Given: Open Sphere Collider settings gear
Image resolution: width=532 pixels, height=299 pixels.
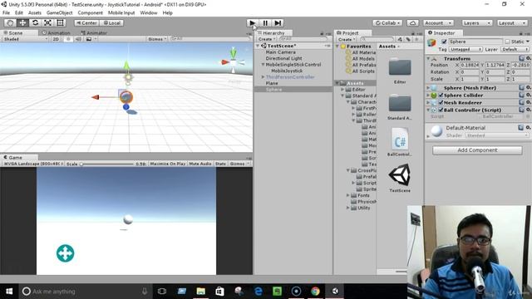Looking at the screenshot, I should [x=529, y=96].
